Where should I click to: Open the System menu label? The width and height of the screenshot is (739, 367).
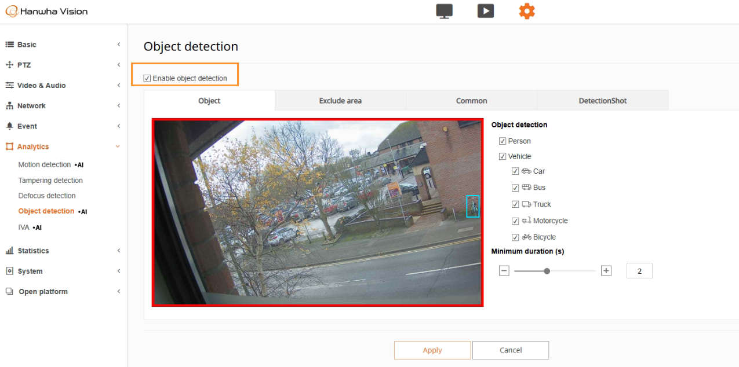(30, 271)
